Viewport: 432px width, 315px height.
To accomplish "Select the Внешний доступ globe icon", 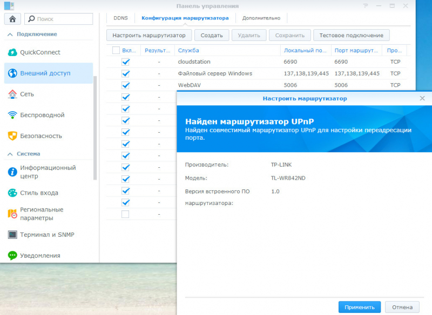I will point(12,73).
